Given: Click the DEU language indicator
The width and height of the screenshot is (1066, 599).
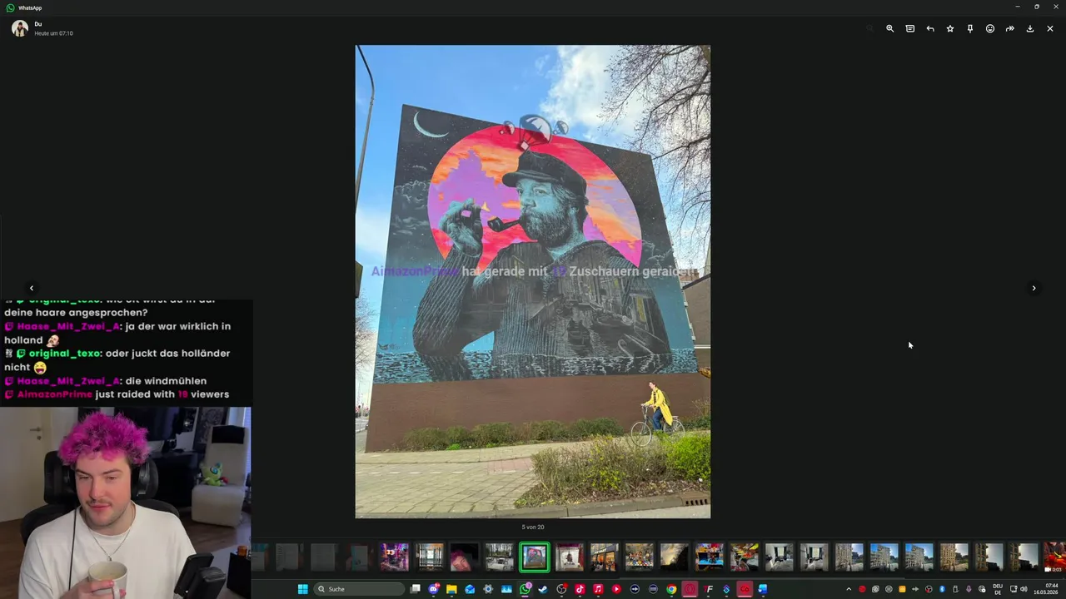Looking at the screenshot, I should coord(998,589).
